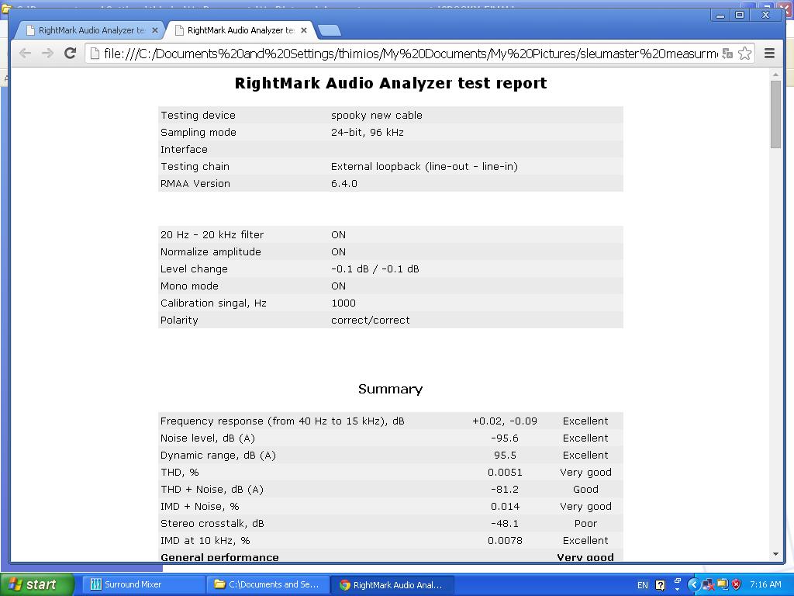The height and width of the screenshot is (596, 794).
Task: Click the RightMark Audio Anal... Chrome taskbar button
Action: click(x=392, y=584)
